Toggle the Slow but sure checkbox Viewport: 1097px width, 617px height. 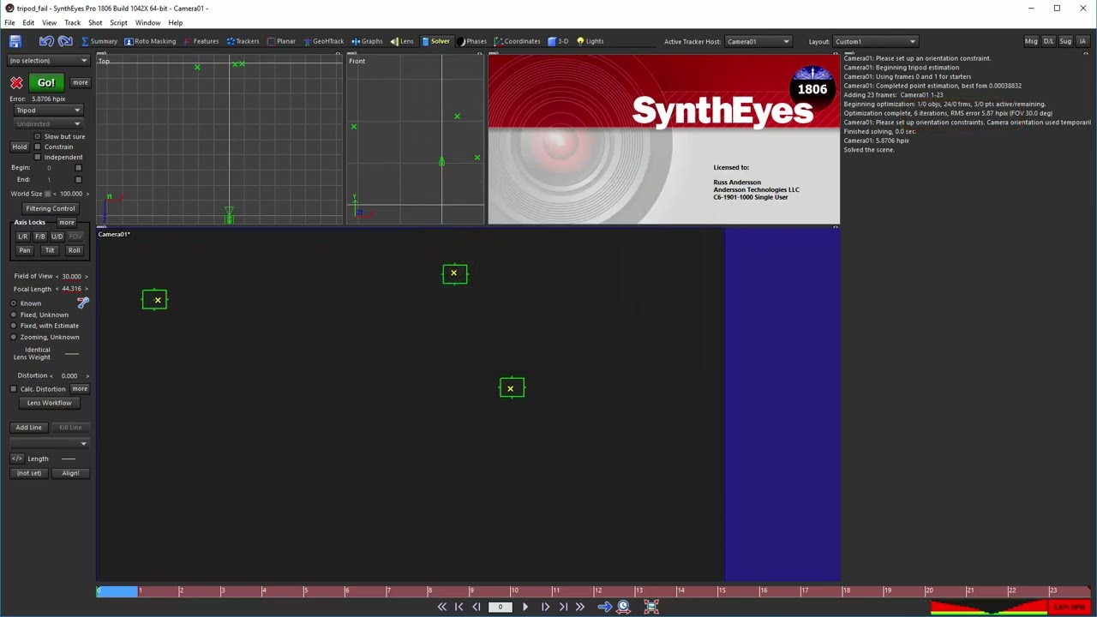point(37,136)
